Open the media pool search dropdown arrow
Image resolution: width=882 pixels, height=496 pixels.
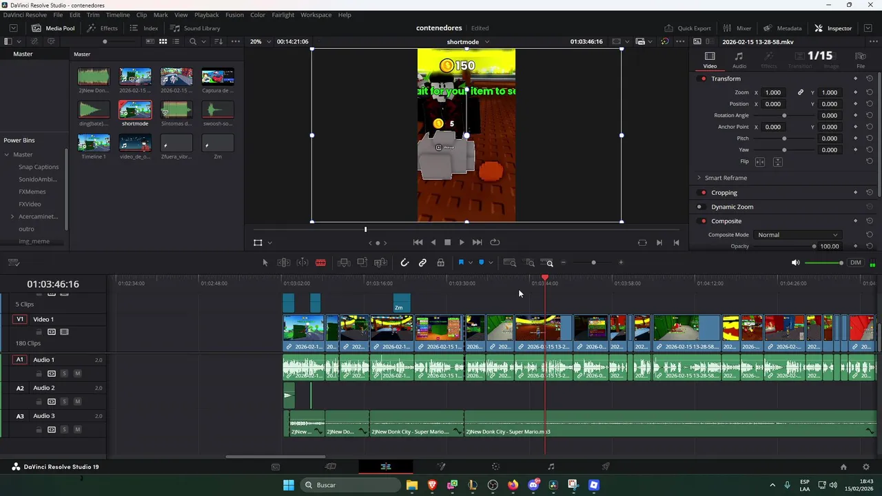(x=205, y=41)
